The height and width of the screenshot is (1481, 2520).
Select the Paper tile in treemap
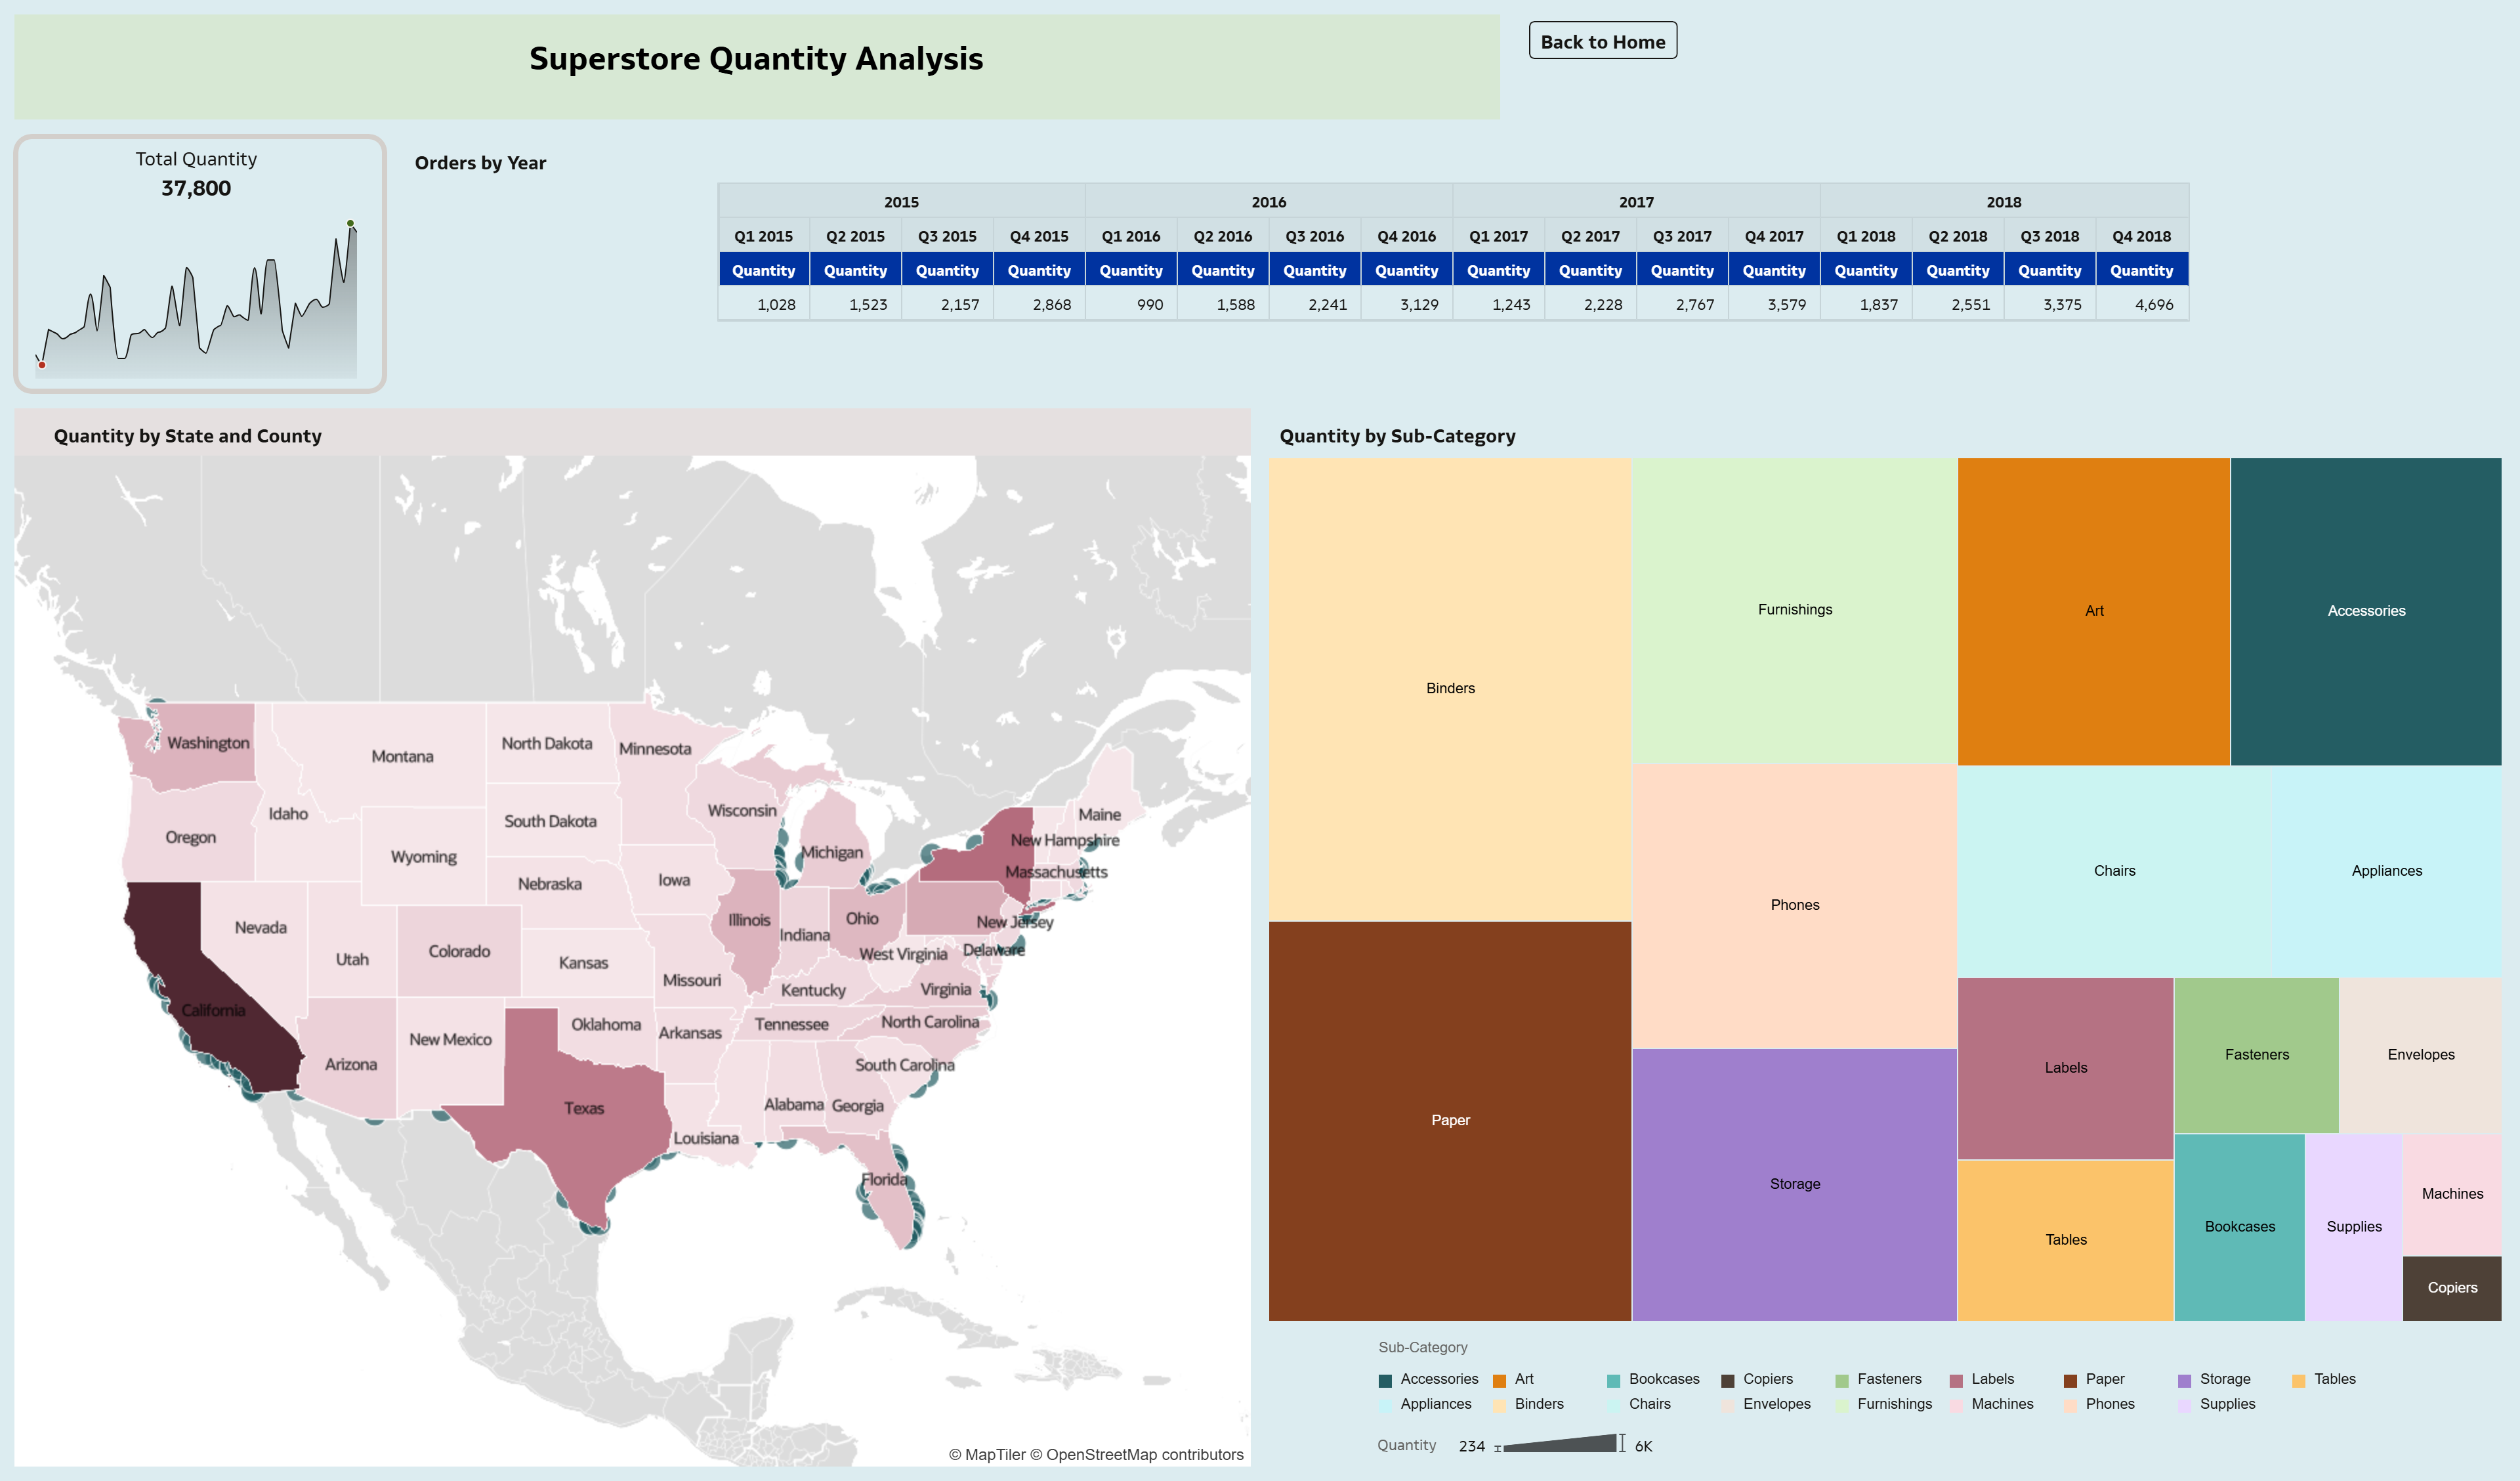tap(1449, 1120)
